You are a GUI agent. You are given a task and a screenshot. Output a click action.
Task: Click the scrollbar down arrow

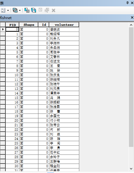click(x=131, y=168)
